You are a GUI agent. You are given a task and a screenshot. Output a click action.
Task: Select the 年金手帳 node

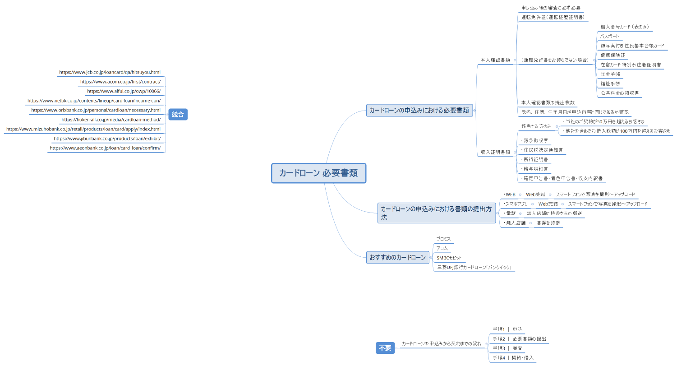(x=610, y=74)
